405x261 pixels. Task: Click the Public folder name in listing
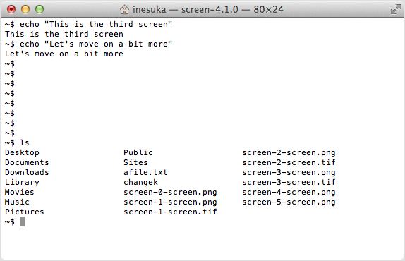pos(138,152)
